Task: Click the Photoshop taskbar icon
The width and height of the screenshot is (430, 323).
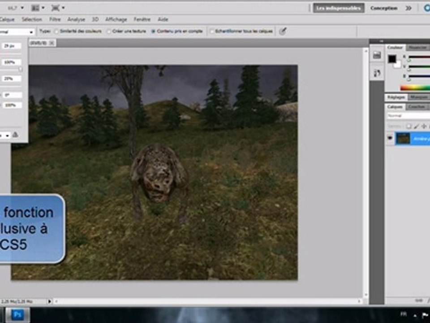Action: [17, 315]
